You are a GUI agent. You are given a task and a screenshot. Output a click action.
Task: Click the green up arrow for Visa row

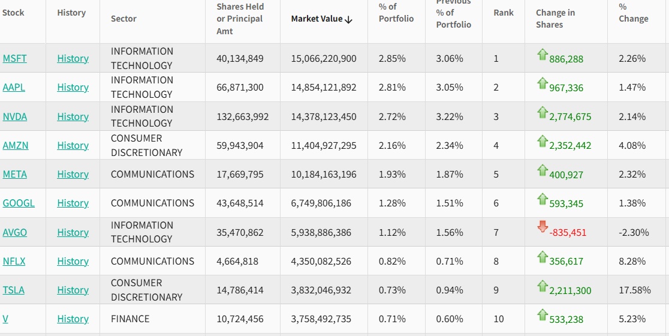coord(543,314)
